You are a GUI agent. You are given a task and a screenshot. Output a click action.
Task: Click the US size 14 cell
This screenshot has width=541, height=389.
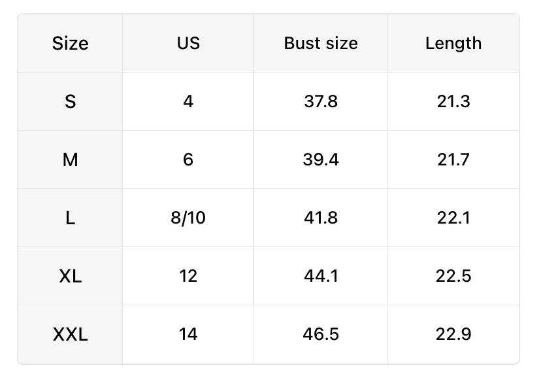(x=188, y=335)
